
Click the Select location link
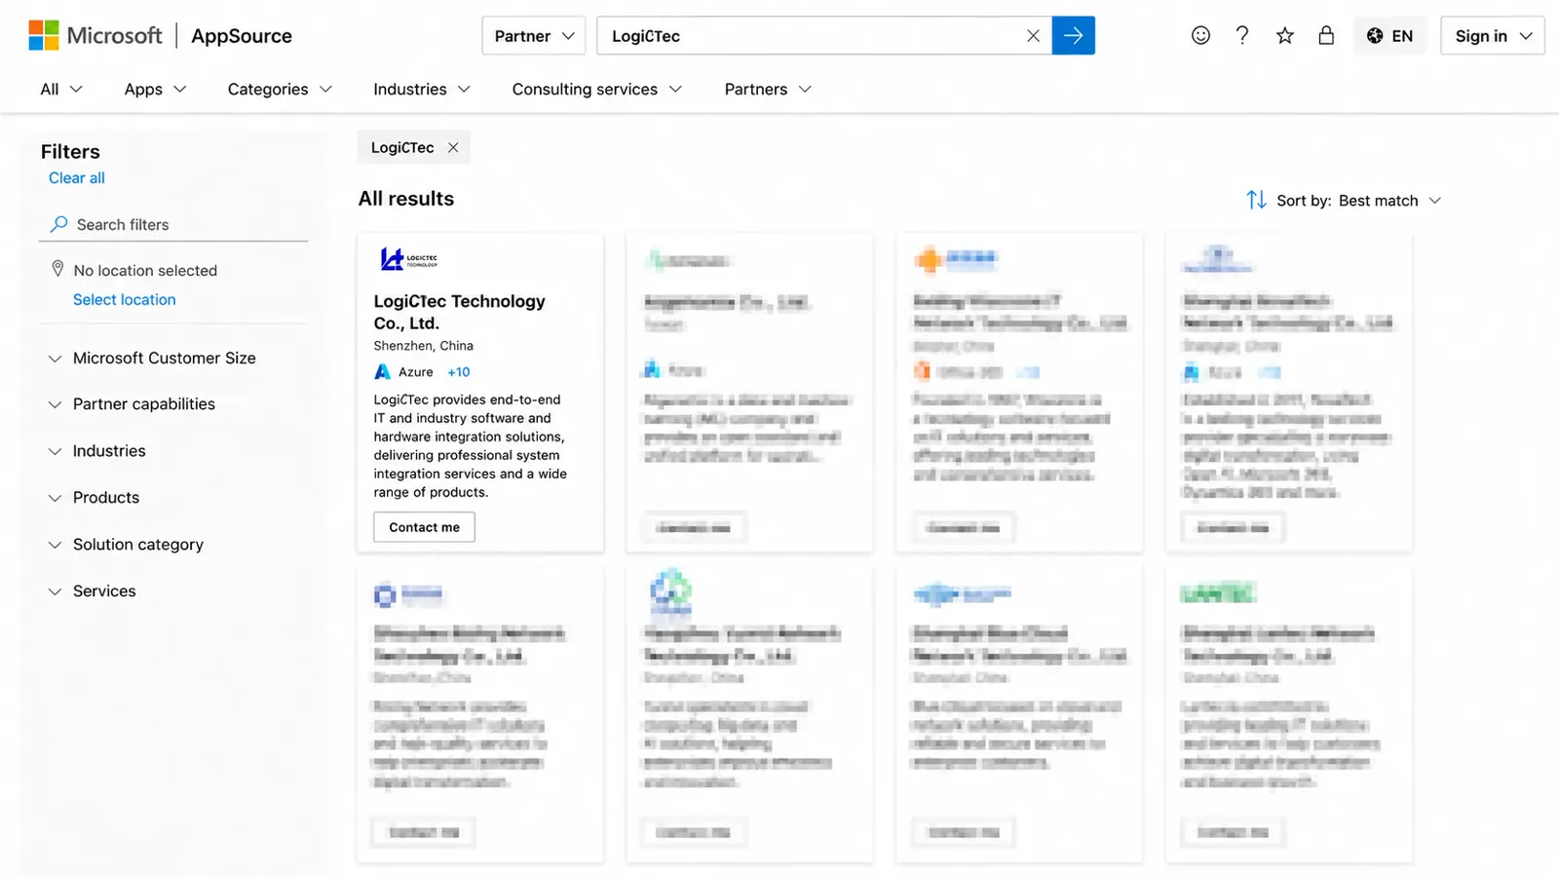click(x=125, y=300)
